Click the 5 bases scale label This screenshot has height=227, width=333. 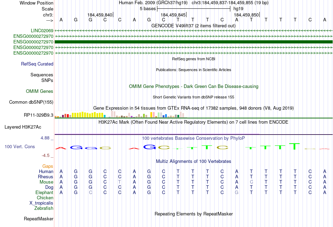click(x=148, y=9)
